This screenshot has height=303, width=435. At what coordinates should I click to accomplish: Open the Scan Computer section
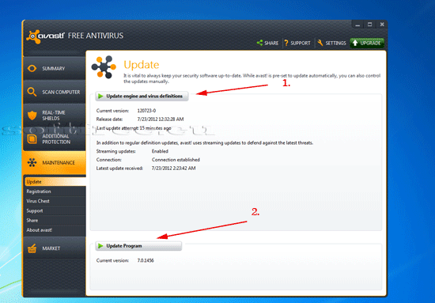pyautogui.click(x=55, y=92)
